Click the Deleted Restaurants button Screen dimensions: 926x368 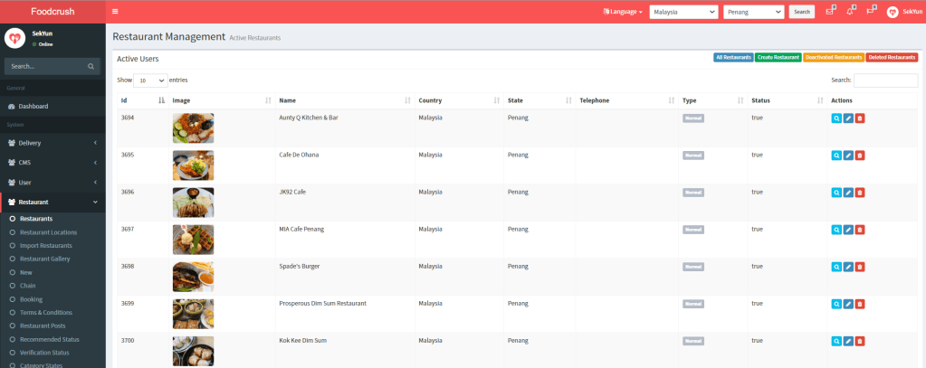click(892, 57)
